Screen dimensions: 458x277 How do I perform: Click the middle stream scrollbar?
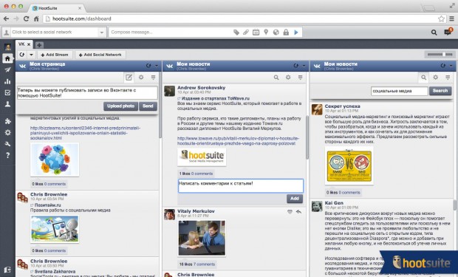coord(307,137)
